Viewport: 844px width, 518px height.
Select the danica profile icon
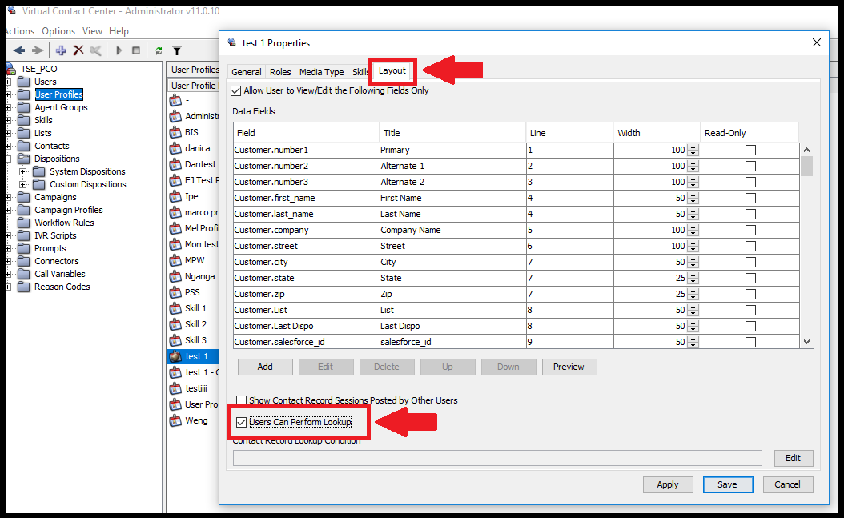click(175, 148)
